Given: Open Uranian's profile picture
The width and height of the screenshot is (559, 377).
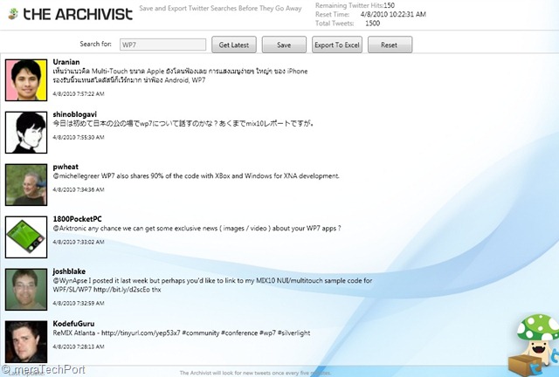Looking at the screenshot, I should coord(26,80).
